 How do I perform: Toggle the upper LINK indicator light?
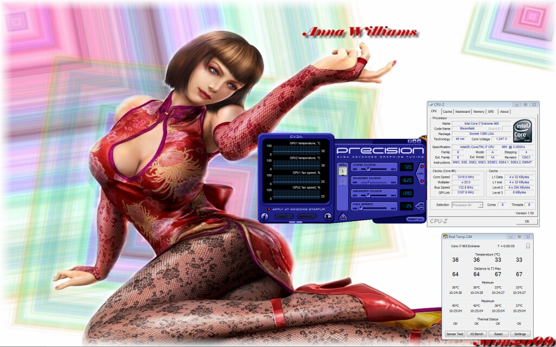pyautogui.click(x=422, y=167)
